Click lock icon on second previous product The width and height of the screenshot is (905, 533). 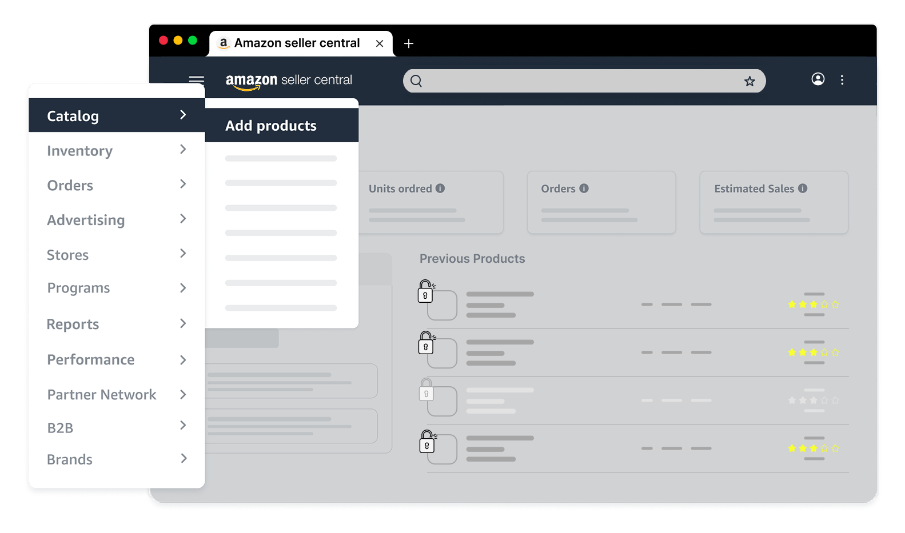[x=426, y=342]
